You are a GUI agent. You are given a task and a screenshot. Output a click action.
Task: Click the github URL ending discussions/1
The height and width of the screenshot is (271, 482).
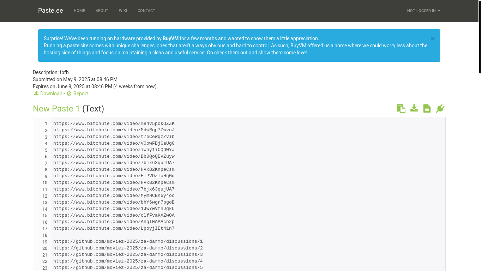click(x=128, y=241)
